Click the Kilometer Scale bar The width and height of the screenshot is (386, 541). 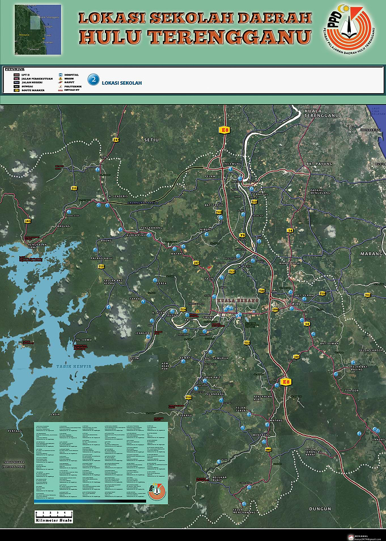pos(53,517)
